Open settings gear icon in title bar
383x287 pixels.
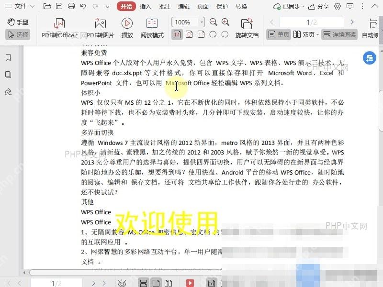click(x=338, y=6)
